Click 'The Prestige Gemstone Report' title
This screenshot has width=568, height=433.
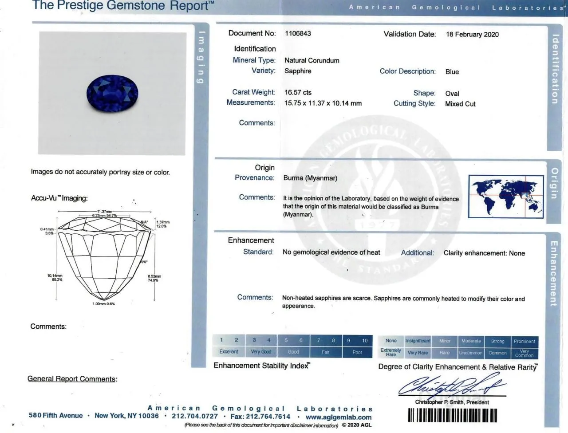click(123, 6)
